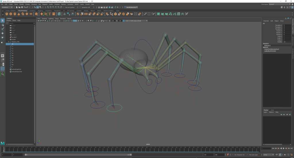Click the Redo arrow icon
Viewport: 294px width, 158px height.
pos(27,7)
